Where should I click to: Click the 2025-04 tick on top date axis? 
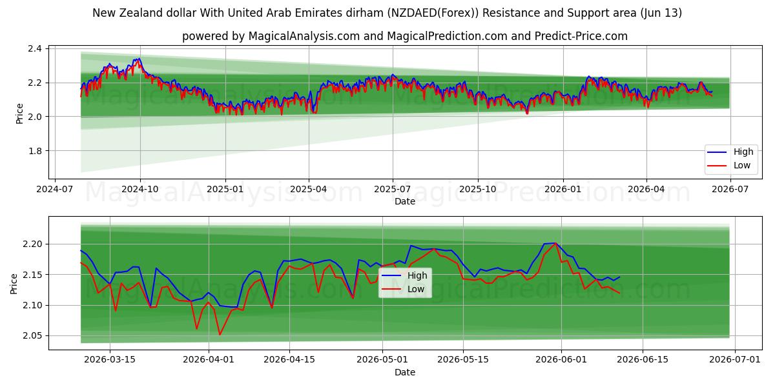coord(309,189)
